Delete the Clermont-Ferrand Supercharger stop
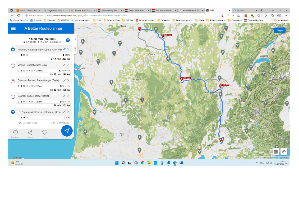 tap(68, 80)
